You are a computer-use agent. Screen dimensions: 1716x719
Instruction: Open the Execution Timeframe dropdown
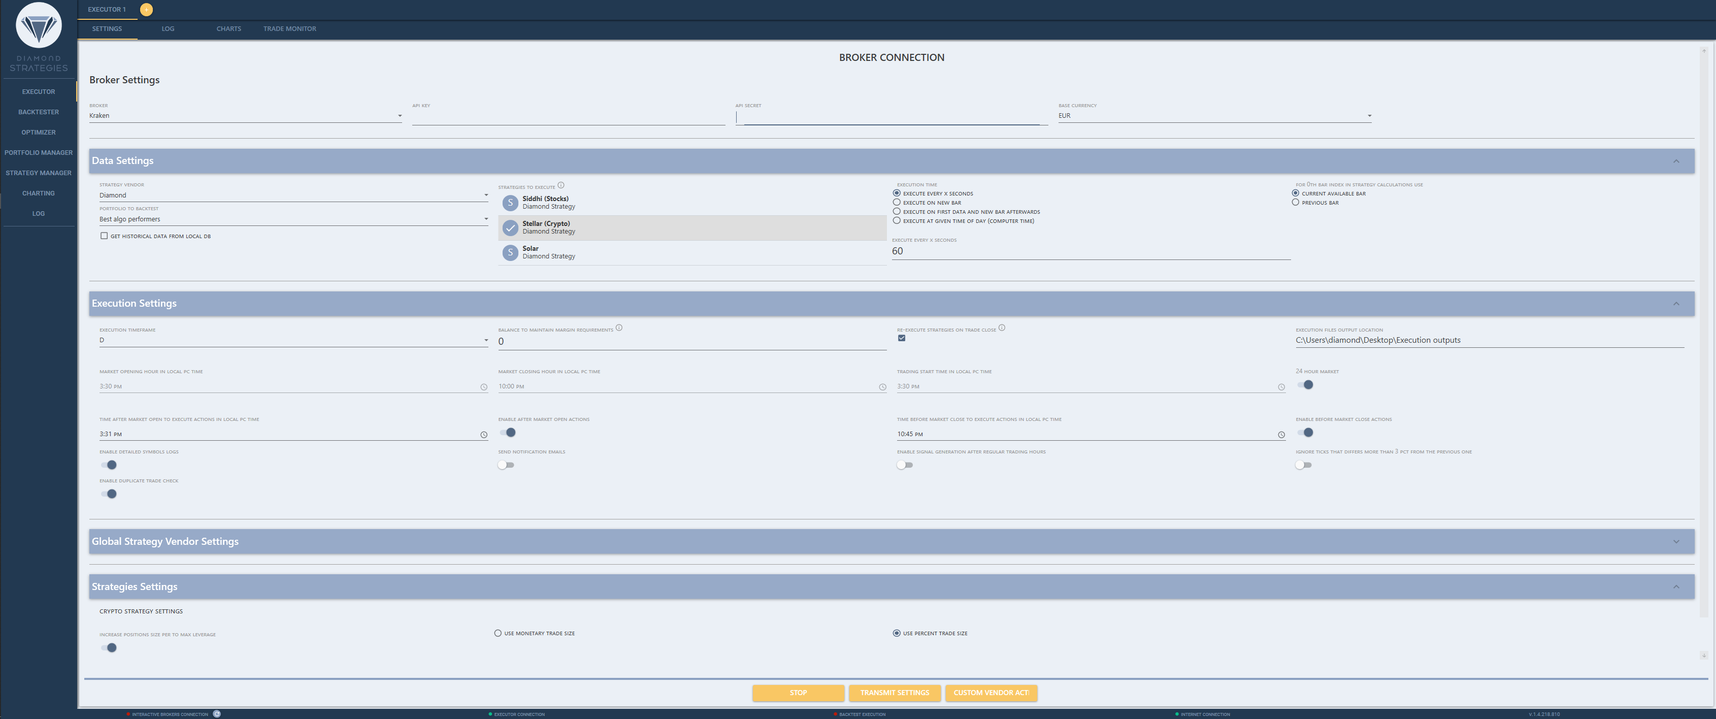[x=294, y=341]
